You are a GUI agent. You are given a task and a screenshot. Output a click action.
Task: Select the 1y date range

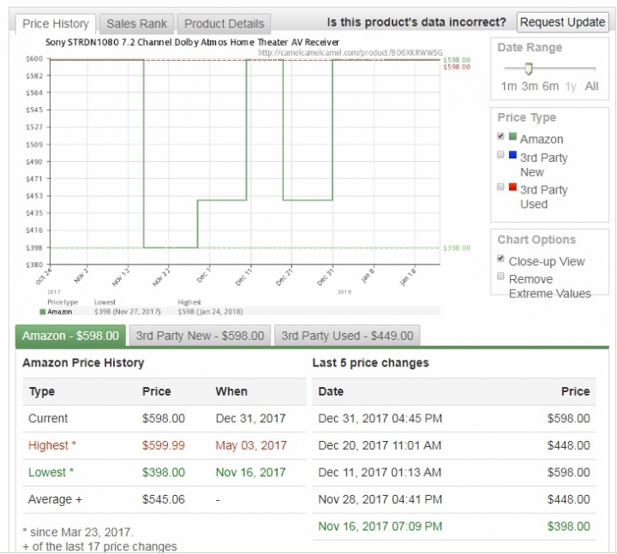coord(571,86)
